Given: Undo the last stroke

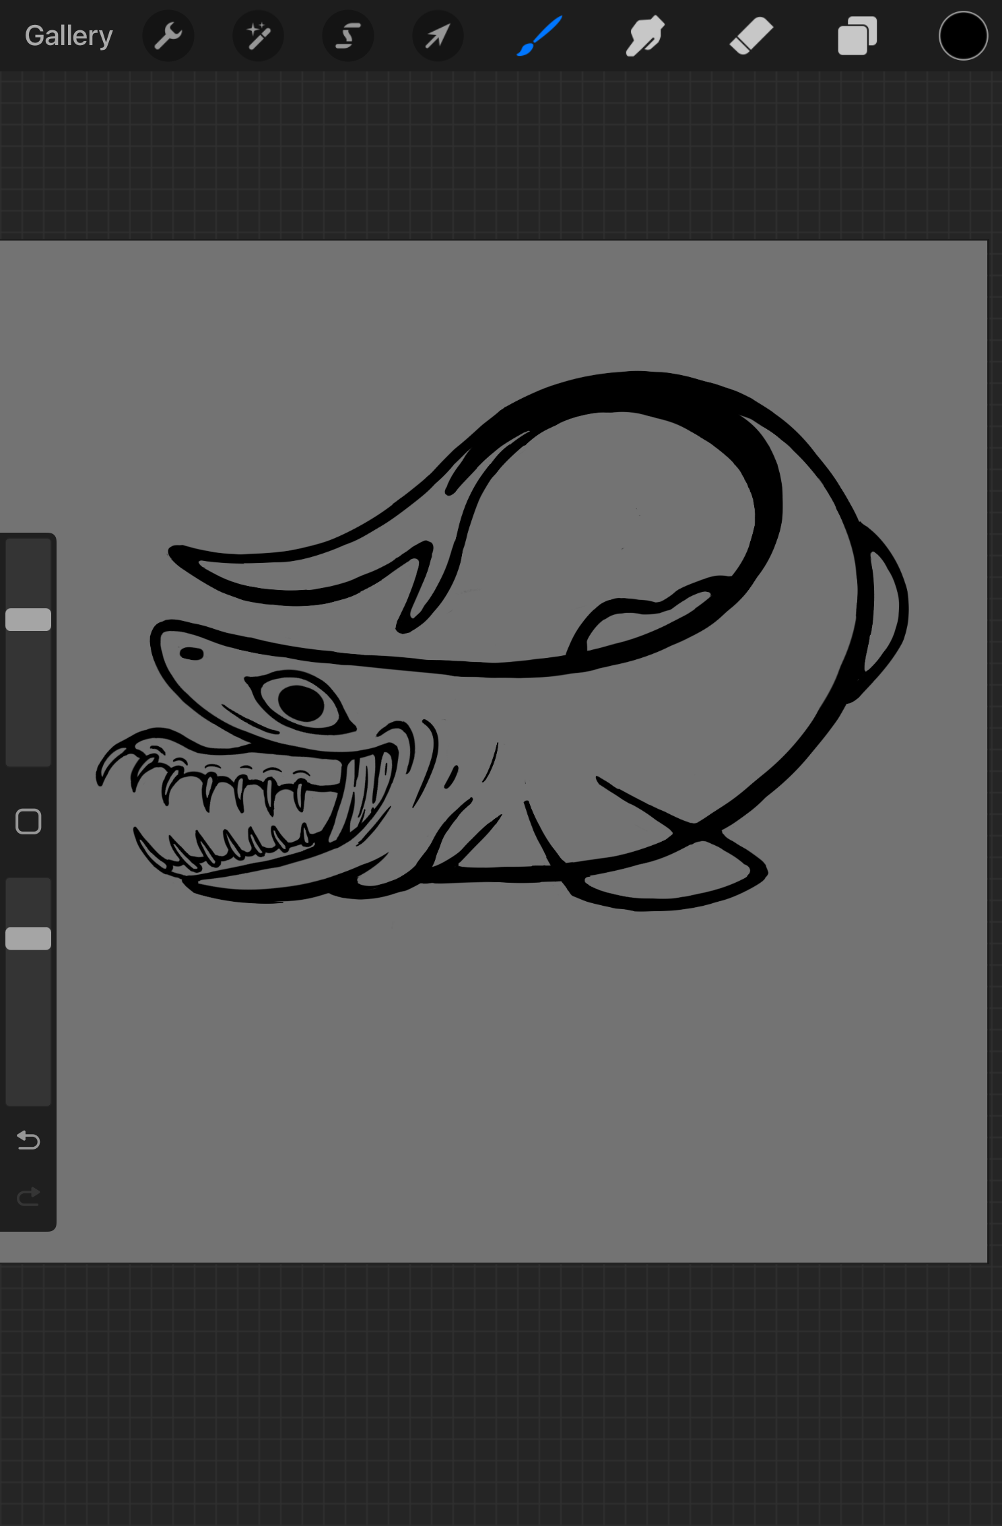Looking at the screenshot, I should (28, 1140).
